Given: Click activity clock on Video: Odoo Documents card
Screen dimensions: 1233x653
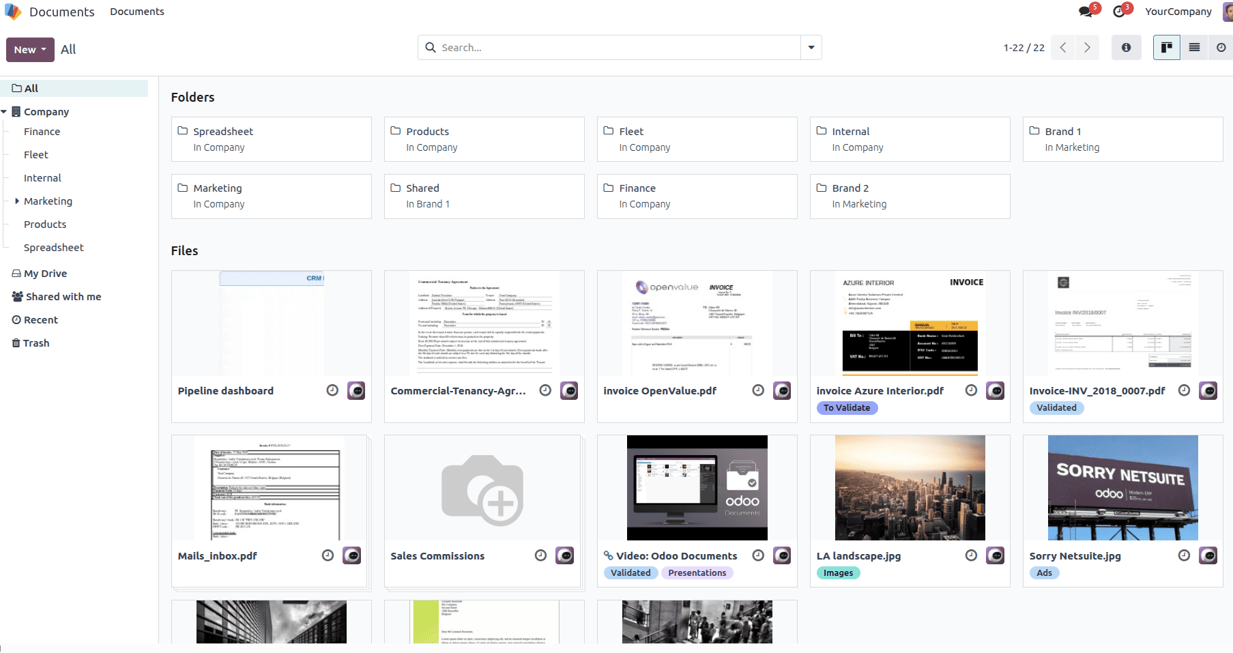Looking at the screenshot, I should [x=758, y=555].
